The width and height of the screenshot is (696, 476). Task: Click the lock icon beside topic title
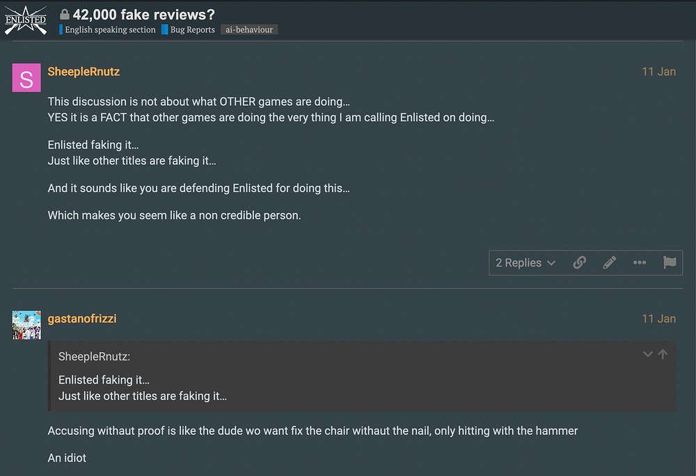tap(65, 15)
